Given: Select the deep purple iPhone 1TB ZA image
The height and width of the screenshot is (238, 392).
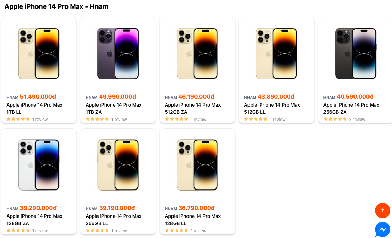Looking at the screenshot, I should click(118, 54).
